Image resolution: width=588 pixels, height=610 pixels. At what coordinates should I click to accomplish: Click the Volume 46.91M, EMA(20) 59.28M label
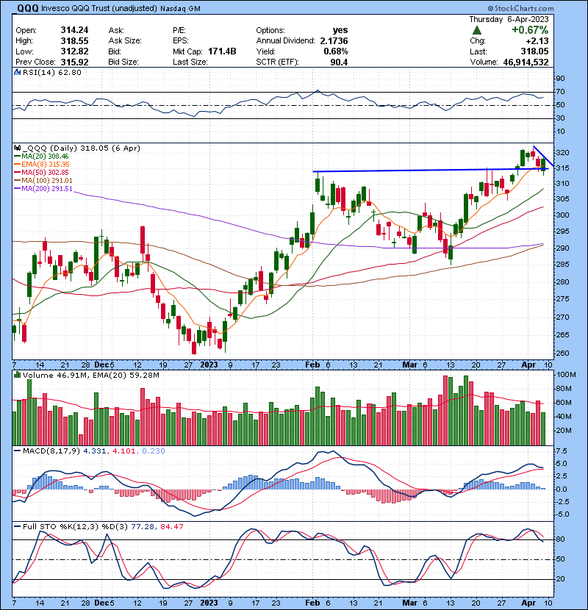click(90, 375)
